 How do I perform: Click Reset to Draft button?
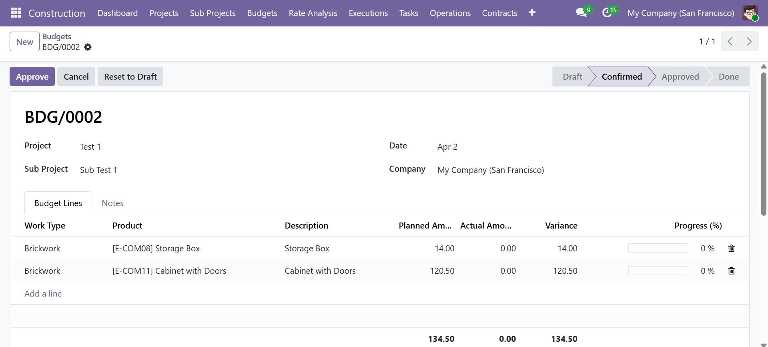coord(130,77)
